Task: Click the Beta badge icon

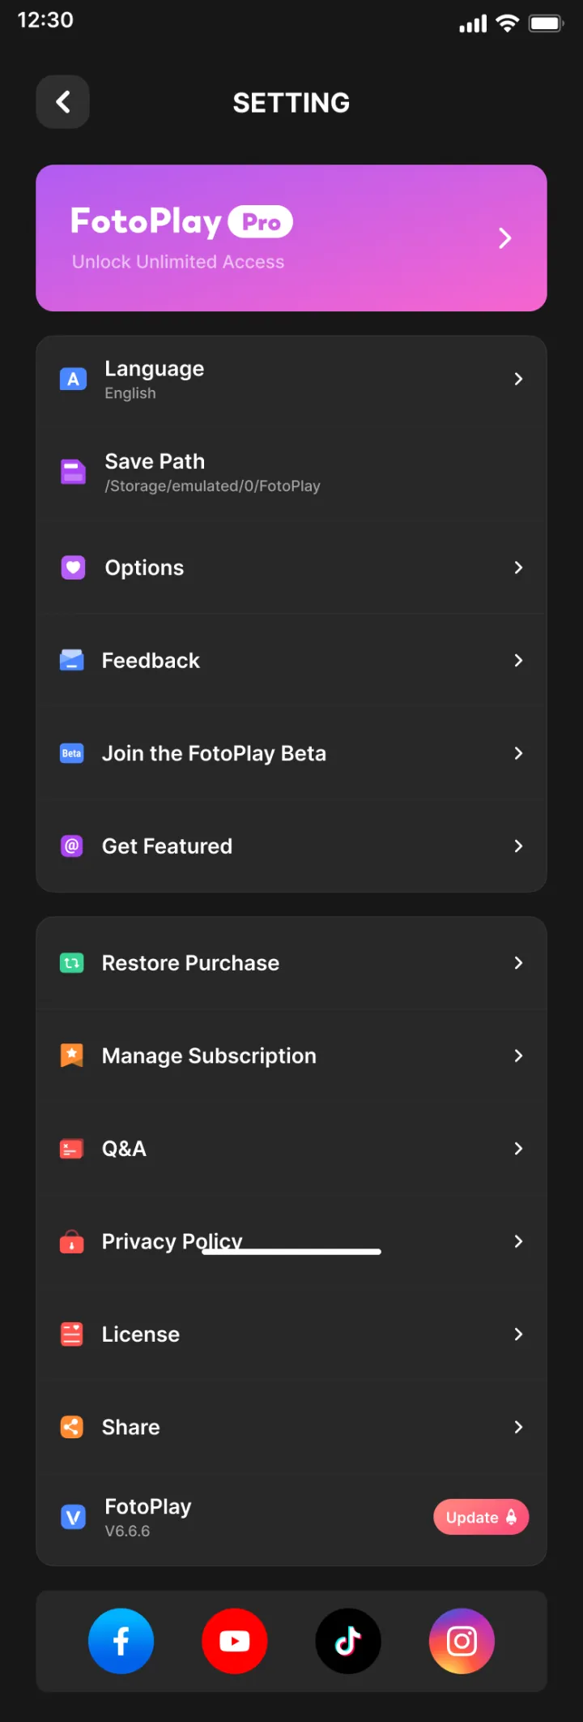Action: pos(72,753)
